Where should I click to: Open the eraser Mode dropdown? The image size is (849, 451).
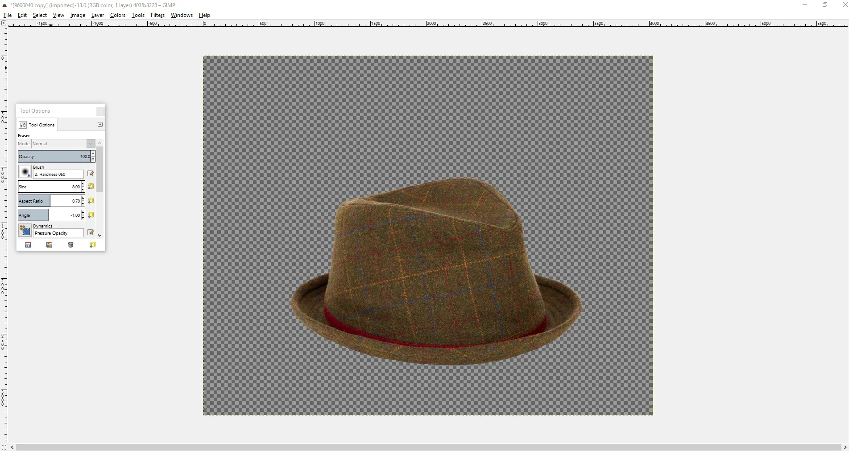pyautogui.click(x=90, y=143)
